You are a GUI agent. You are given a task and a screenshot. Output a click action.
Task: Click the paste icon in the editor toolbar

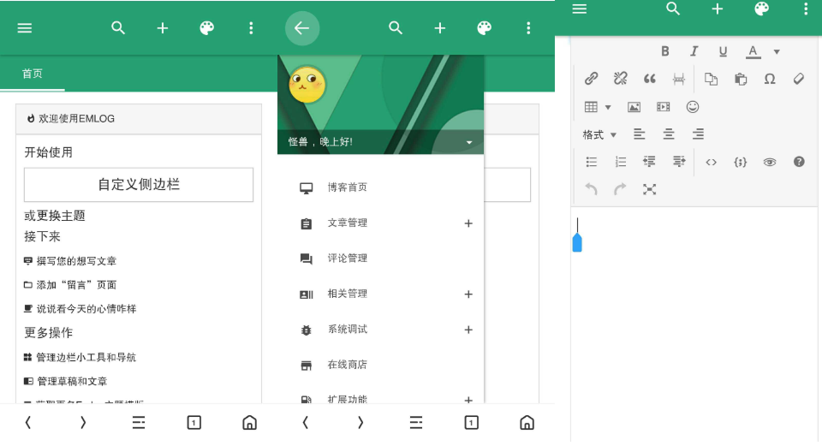click(x=740, y=79)
